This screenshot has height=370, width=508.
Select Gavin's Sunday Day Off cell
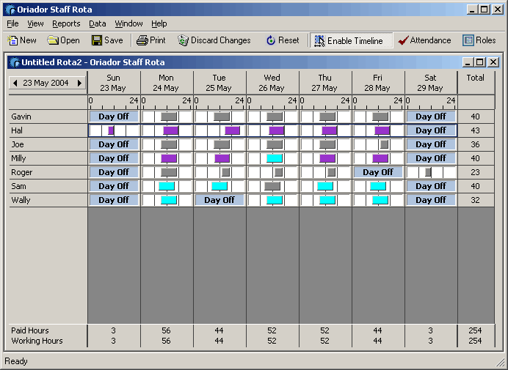point(114,116)
